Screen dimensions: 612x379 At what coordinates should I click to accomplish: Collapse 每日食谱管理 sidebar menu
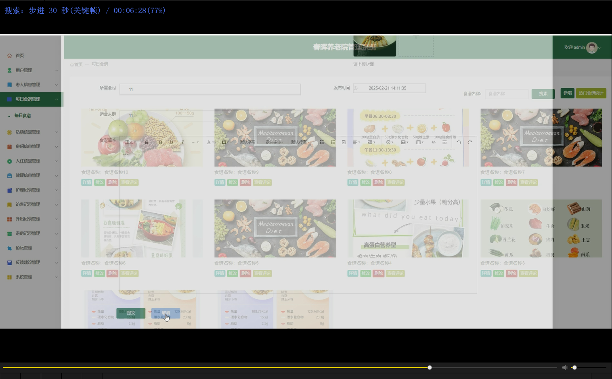tap(31, 99)
